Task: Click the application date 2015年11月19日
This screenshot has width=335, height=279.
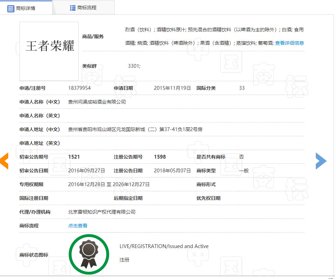Action: [x=172, y=88]
